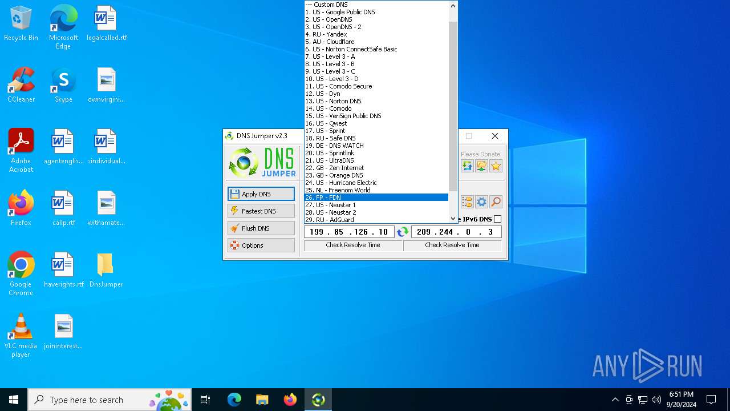Click the network refresh icon under Please Donate

[467, 166]
